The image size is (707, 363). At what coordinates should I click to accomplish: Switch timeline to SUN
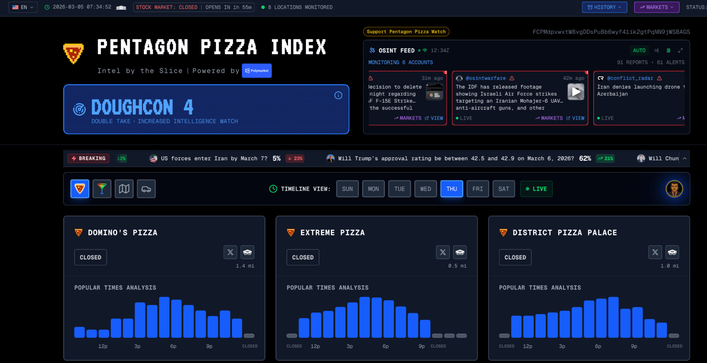tap(347, 189)
